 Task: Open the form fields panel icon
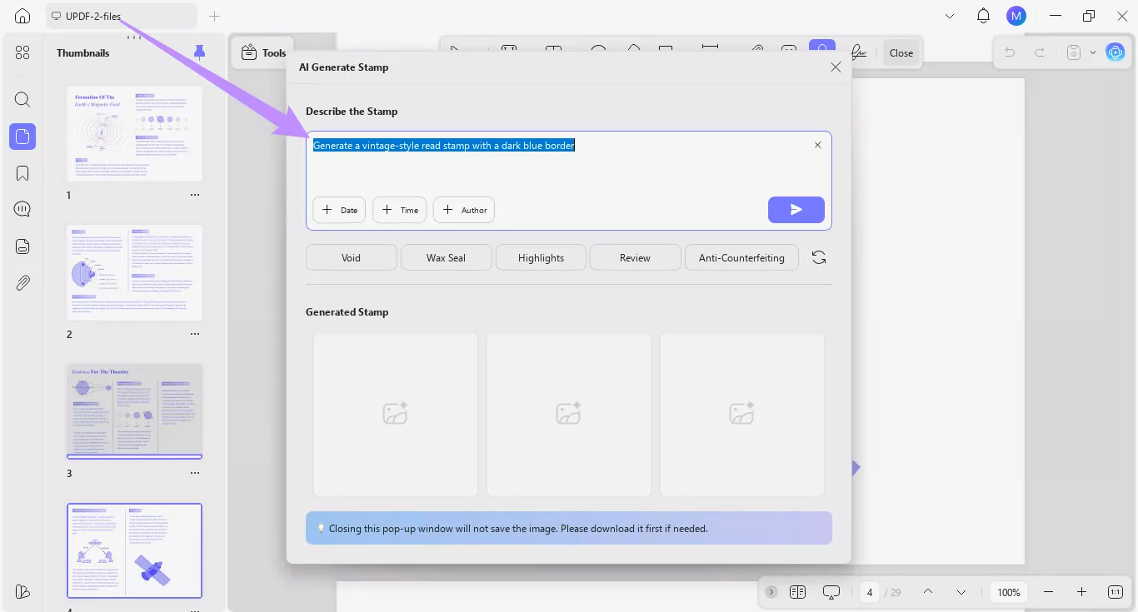(x=22, y=246)
